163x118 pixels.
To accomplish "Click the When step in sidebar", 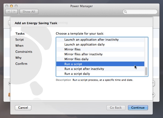I will (x=19, y=45).
